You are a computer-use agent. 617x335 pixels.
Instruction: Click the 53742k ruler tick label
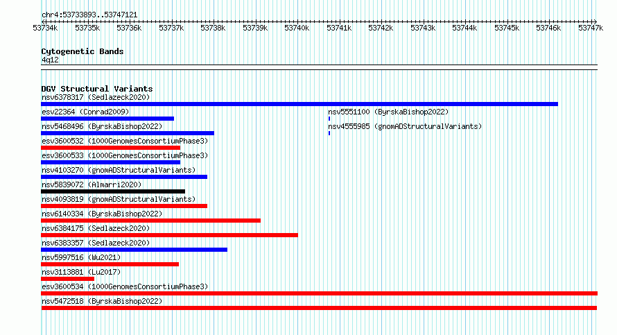coord(381,28)
